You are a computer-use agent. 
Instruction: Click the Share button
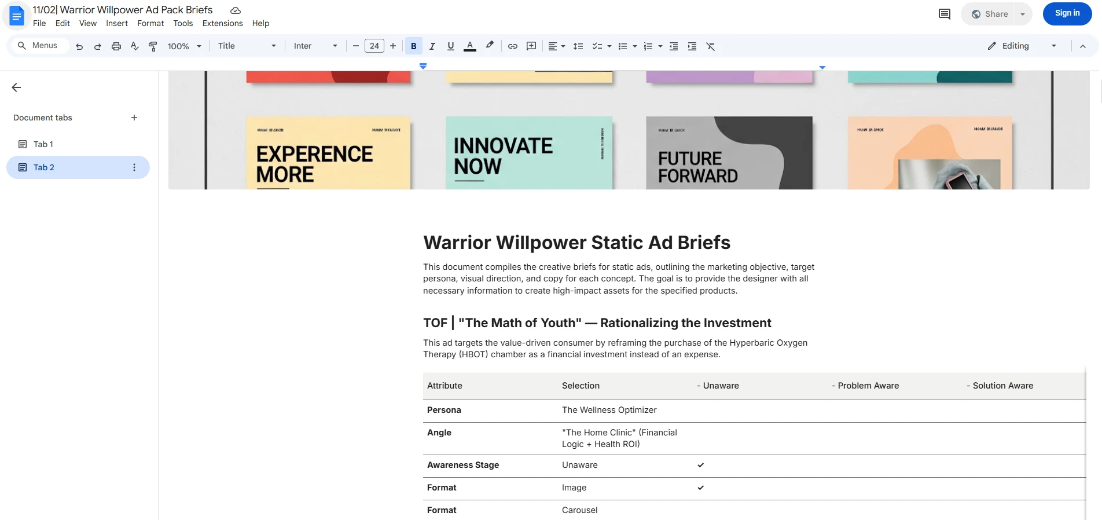coord(990,14)
